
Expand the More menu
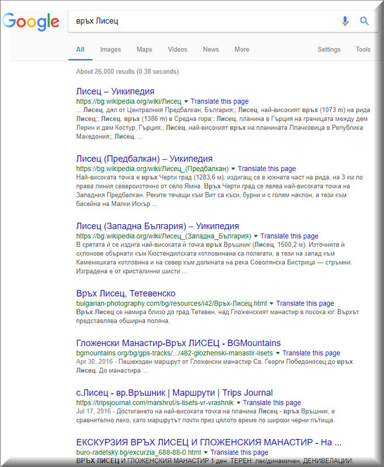pyautogui.click(x=242, y=50)
